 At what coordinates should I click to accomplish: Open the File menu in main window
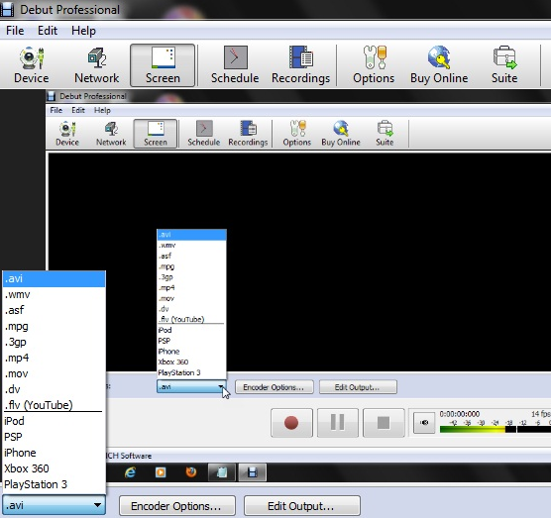pos(15,31)
